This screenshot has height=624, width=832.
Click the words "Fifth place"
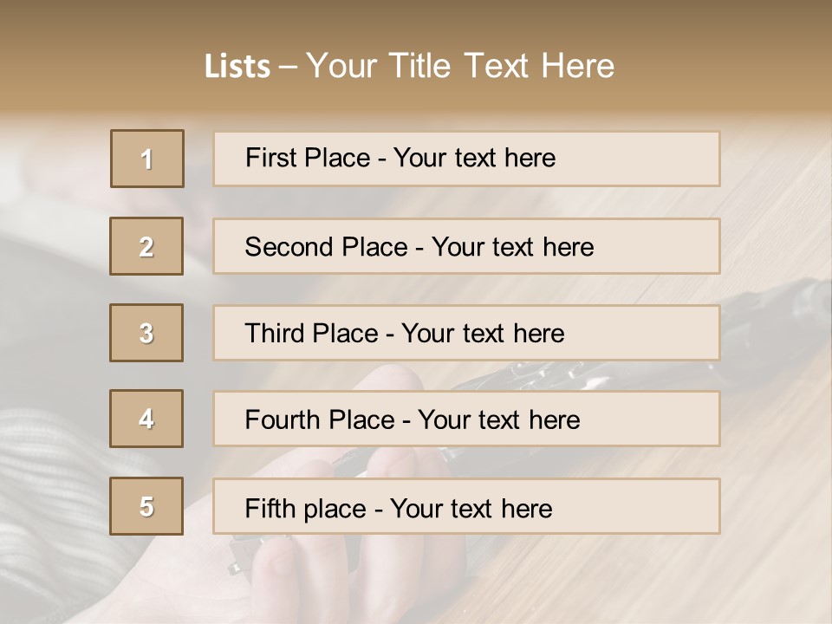pyautogui.click(x=304, y=508)
